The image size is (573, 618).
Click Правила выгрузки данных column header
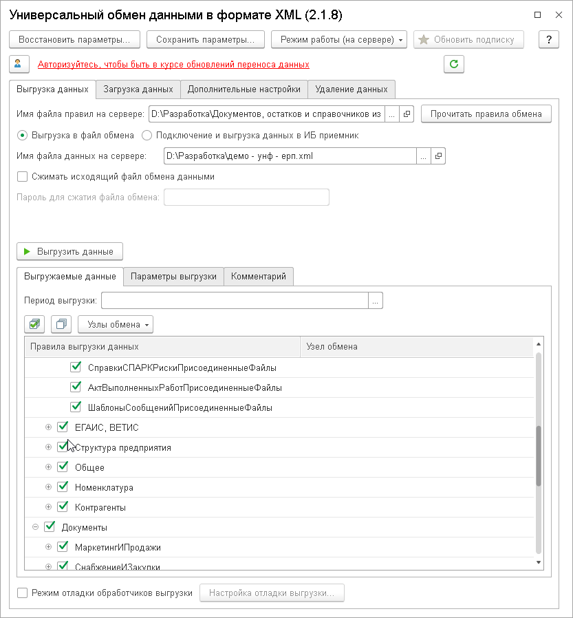162,347
